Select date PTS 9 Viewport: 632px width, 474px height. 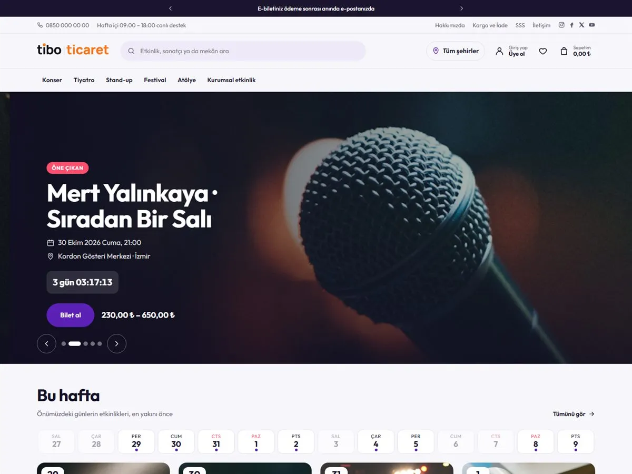(x=576, y=442)
